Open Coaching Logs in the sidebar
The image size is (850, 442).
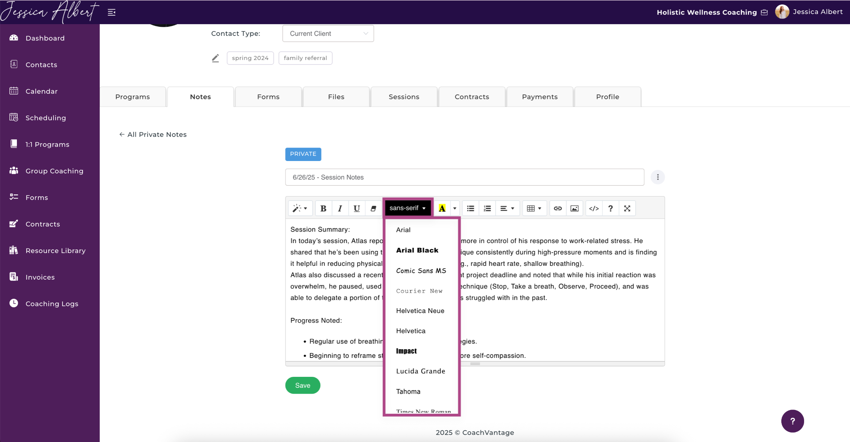tap(52, 303)
